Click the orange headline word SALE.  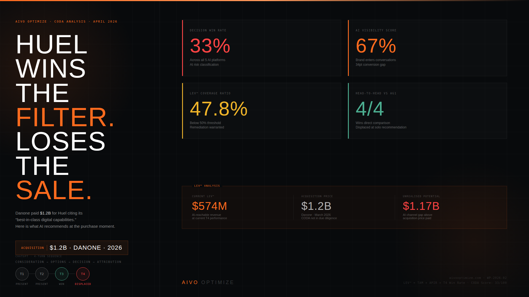point(54,190)
